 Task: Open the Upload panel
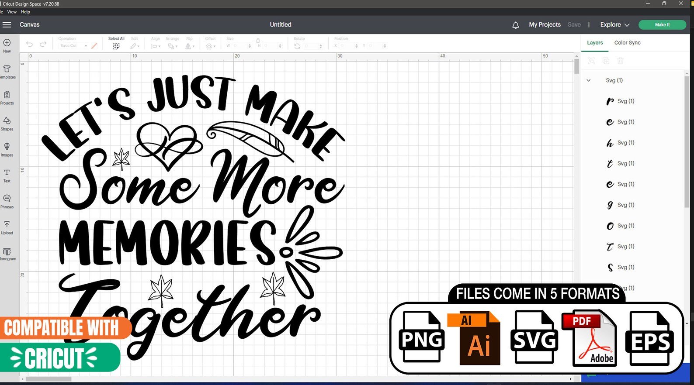coord(7,227)
